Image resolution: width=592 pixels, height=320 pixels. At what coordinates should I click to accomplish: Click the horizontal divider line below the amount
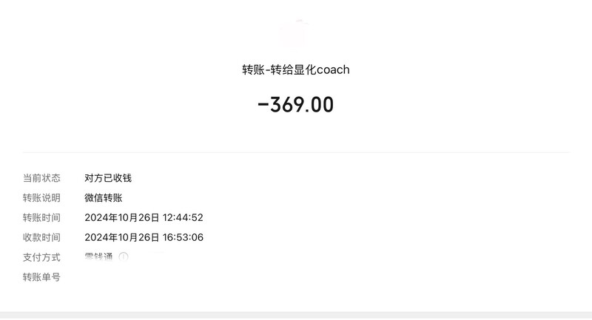coord(295,152)
